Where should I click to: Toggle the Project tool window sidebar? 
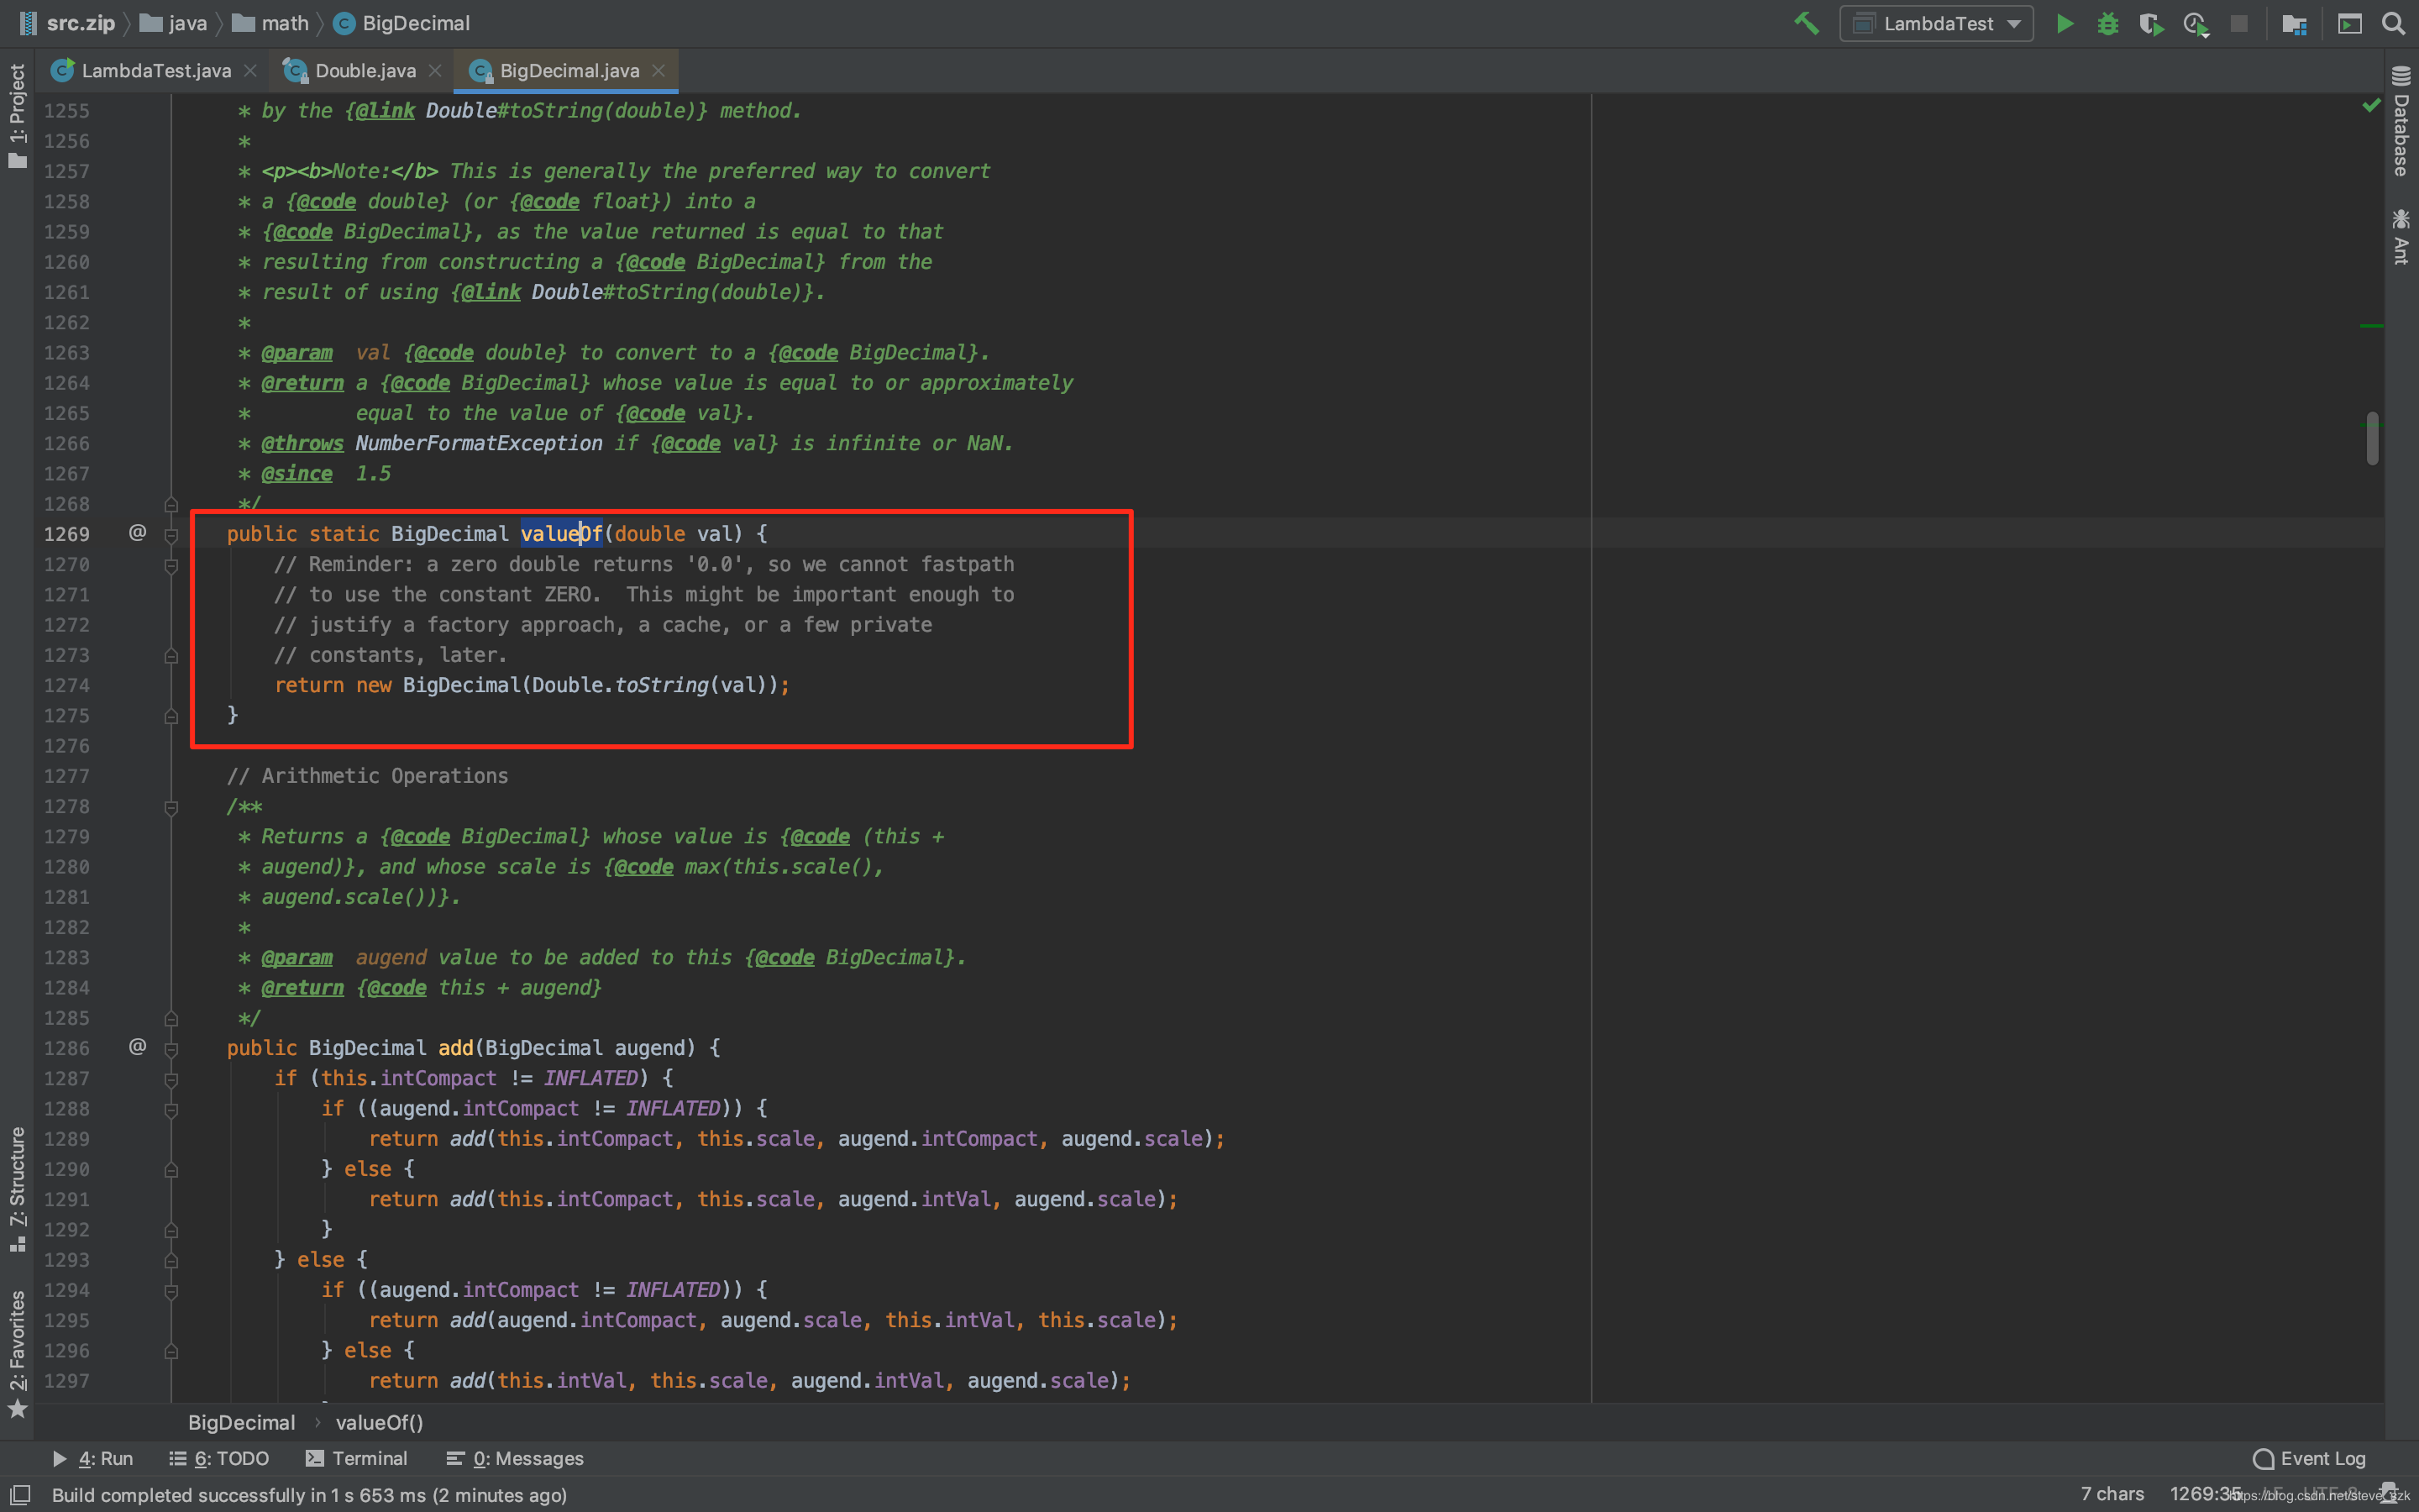pos(17,115)
